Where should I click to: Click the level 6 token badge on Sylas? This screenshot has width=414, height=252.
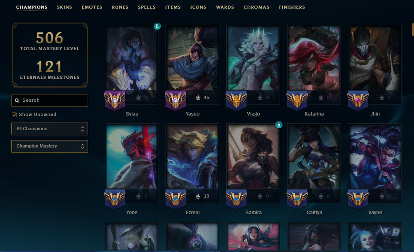pos(157,26)
